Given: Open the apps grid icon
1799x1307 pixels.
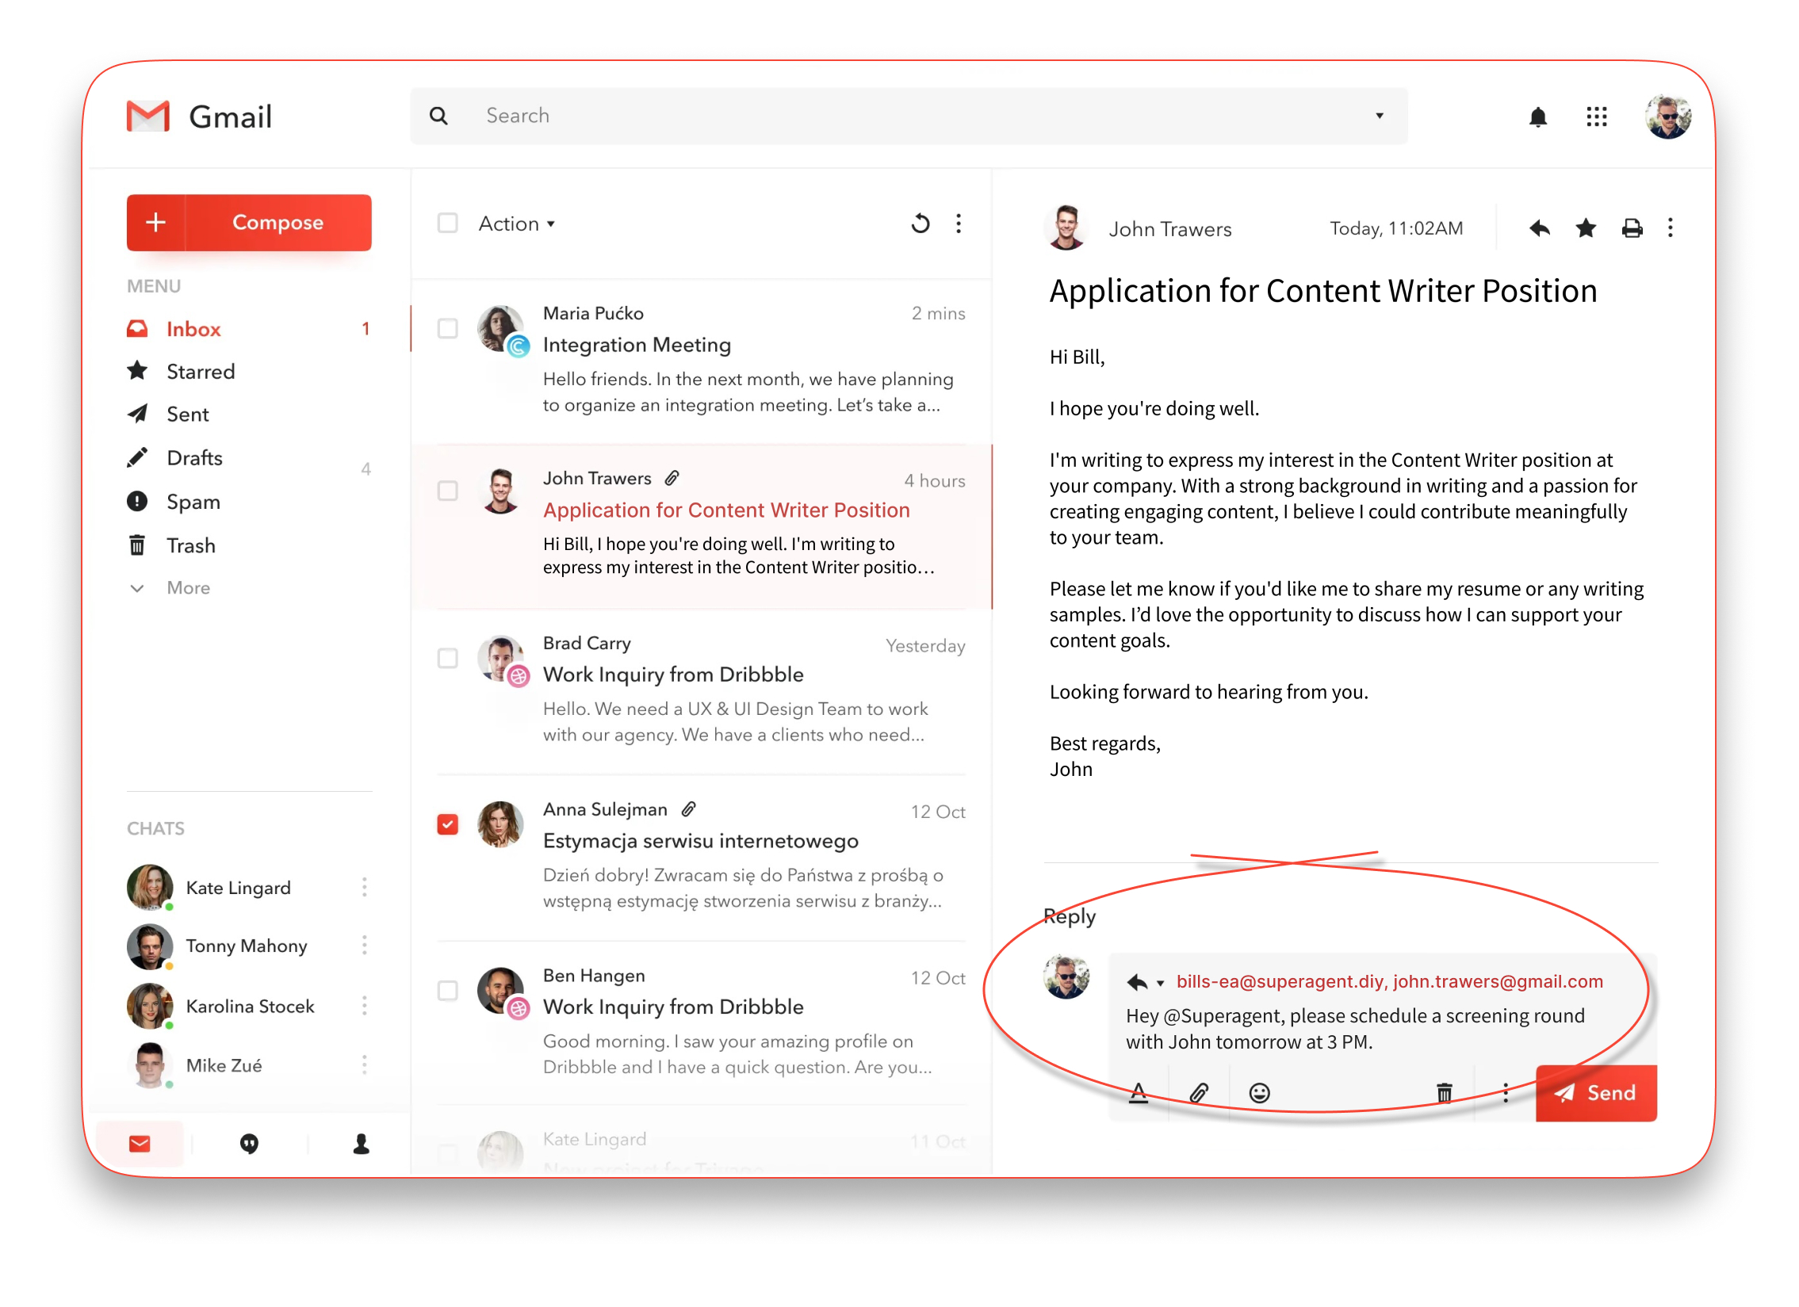Looking at the screenshot, I should point(1596,117).
